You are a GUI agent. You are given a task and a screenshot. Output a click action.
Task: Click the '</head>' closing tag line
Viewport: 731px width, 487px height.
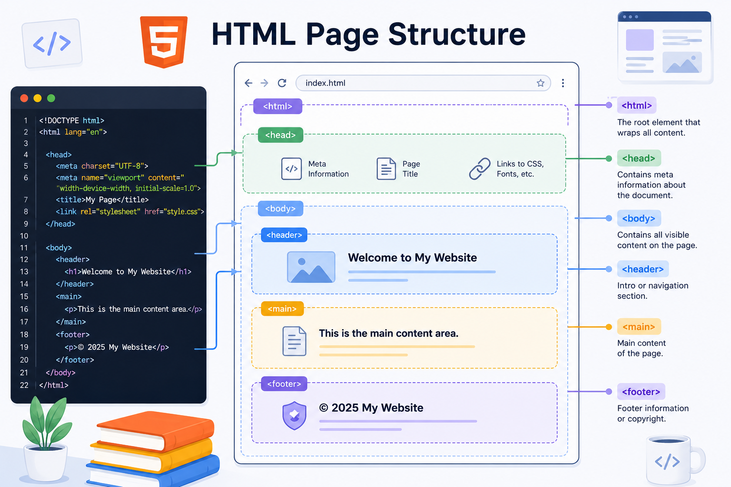60,224
